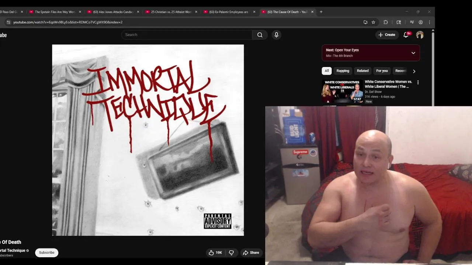Viewport: 472px width, 265px height.
Task: Close the Ex-Palantir Employees tab
Action: click(x=254, y=12)
